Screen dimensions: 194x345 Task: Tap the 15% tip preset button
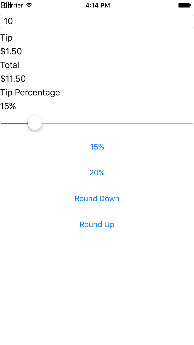[x=97, y=147]
